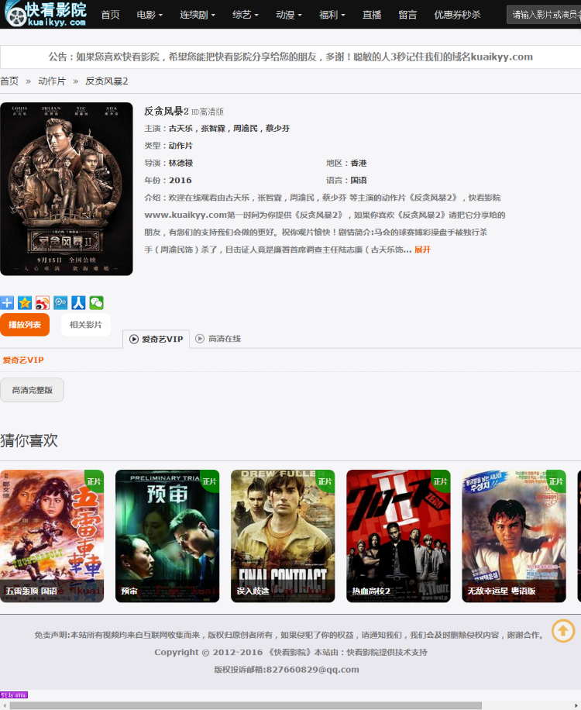The image size is (581, 710).
Task: Switch to the 相关影片 tab
Action: pyautogui.click(x=85, y=325)
